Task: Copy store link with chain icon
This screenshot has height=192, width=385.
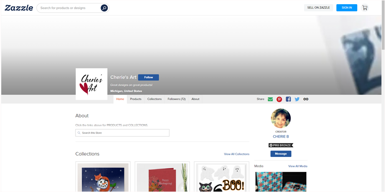Action: click(x=306, y=99)
